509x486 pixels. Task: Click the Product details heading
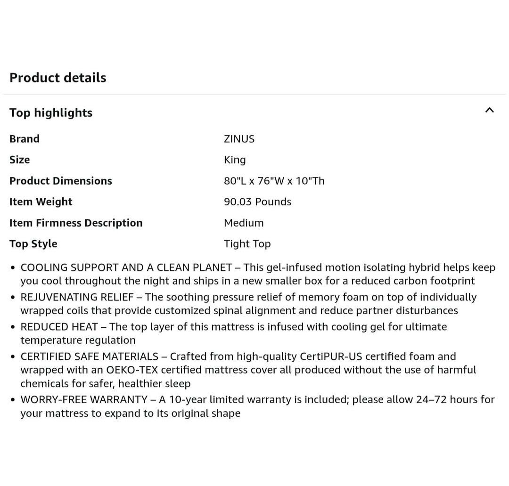pyautogui.click(x=58, y=78)
